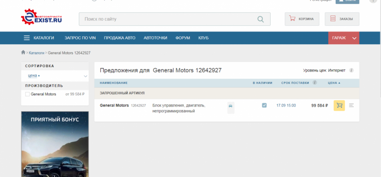Click the Exist.ru logo
381x177 pixels.
[x=41, y=17]
